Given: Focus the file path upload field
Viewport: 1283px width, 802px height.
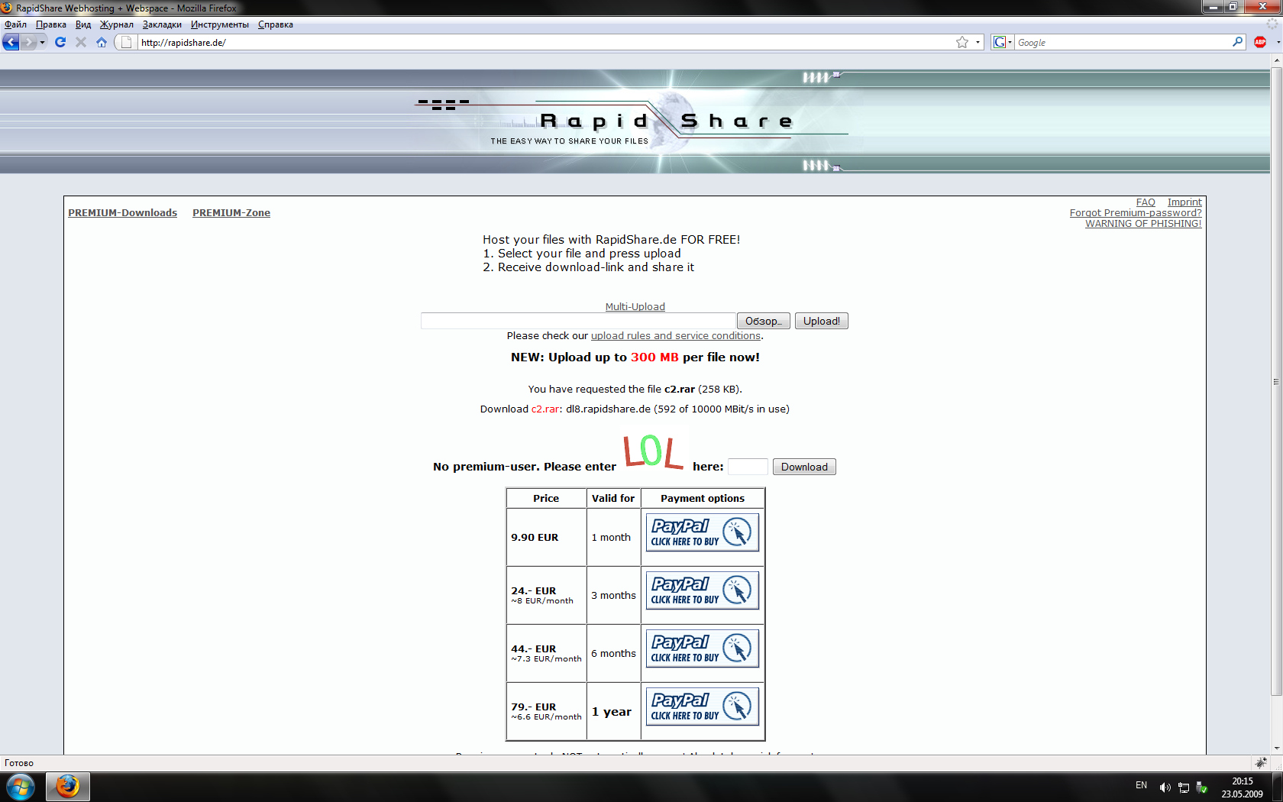Looking at the screenshot, I should 578,321.
